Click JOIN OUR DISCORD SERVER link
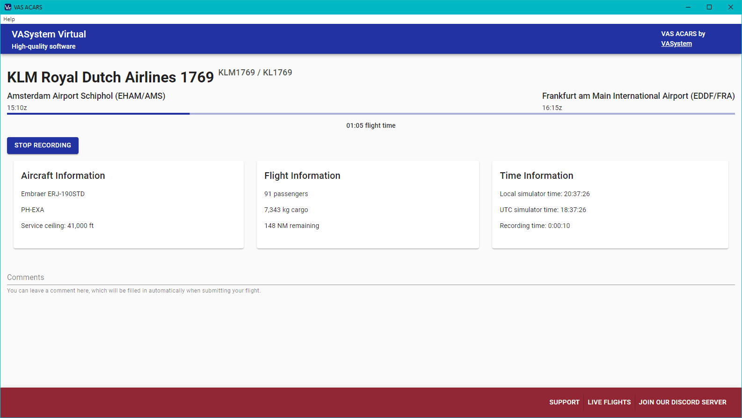The height and width of the screenshot is (418, 742). [683, 402]
